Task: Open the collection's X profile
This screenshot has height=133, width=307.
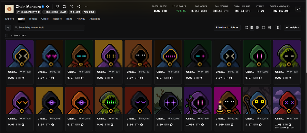Action: pos(72,7)
